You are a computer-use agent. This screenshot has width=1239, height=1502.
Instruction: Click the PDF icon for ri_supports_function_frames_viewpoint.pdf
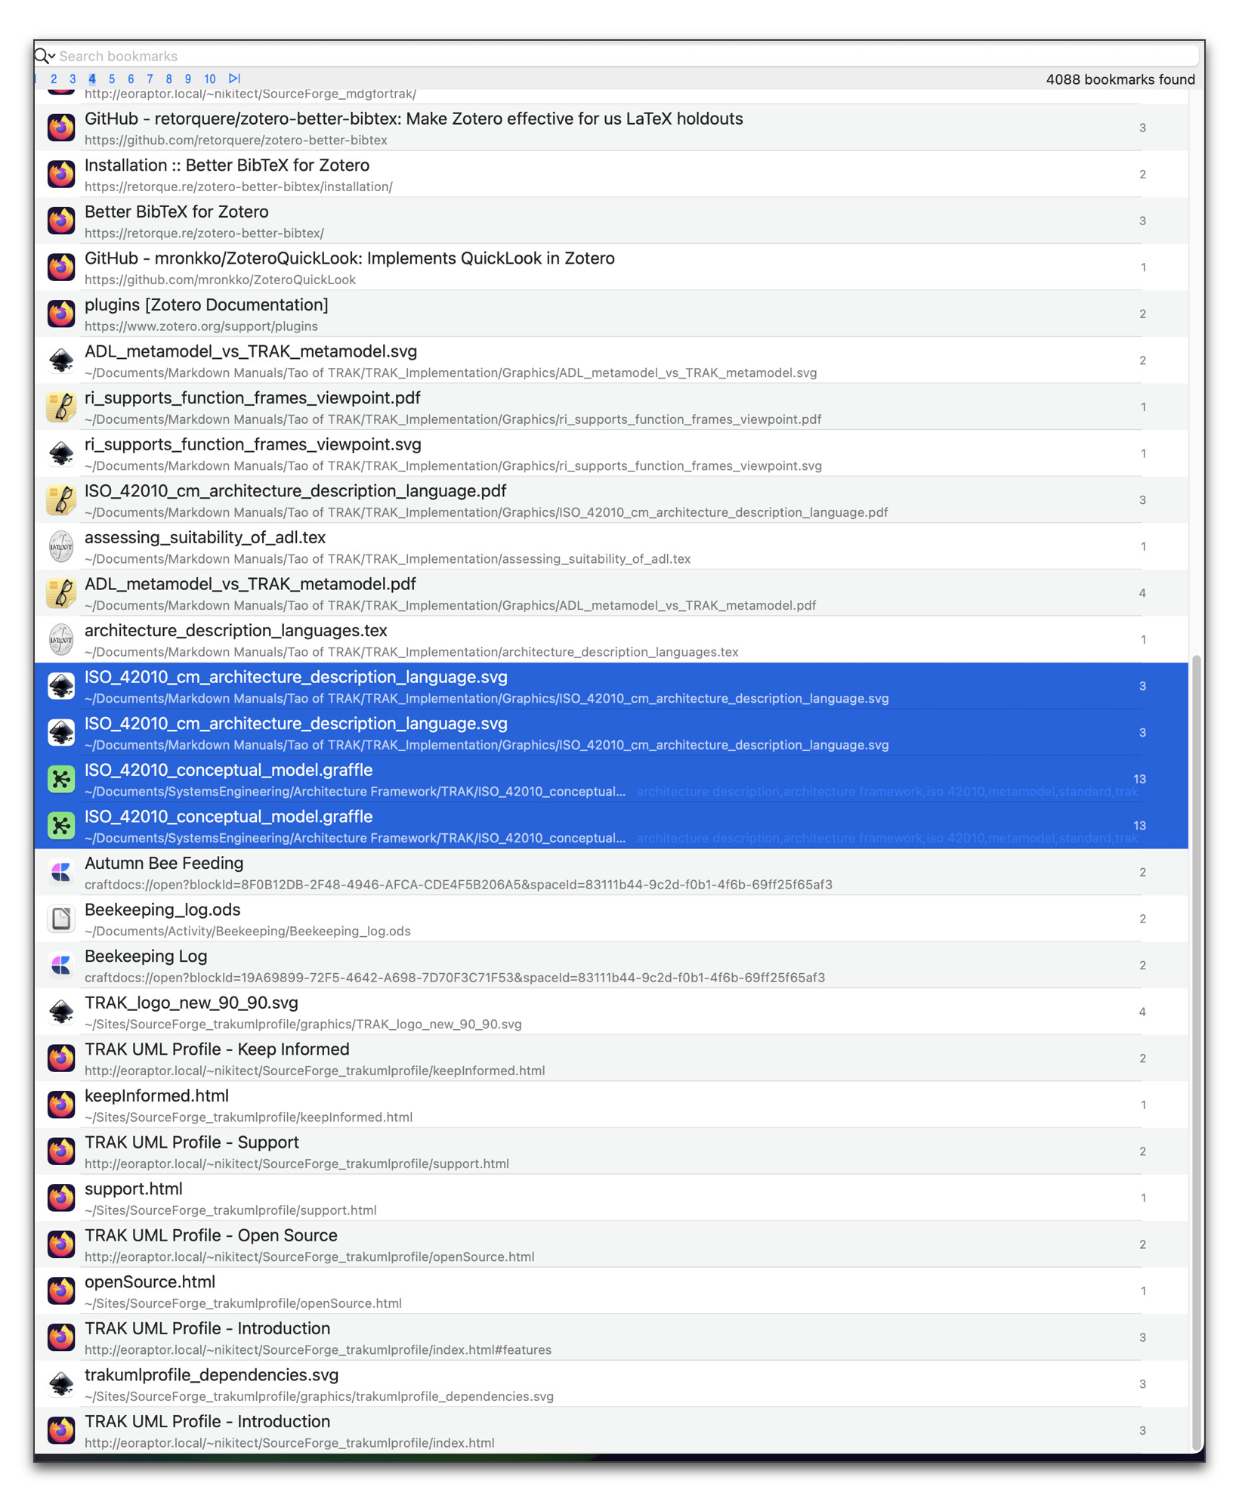61,407
